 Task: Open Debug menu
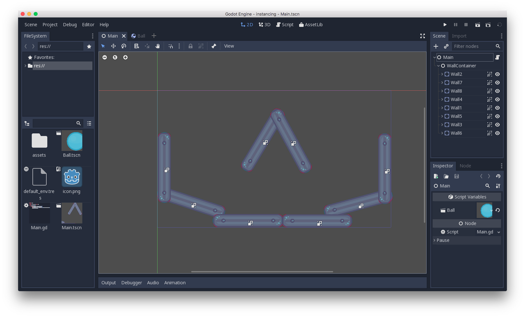click(x=70, y=25)
